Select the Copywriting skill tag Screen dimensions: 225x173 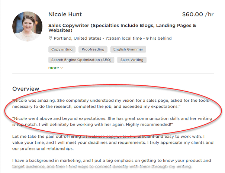point(62,49)
